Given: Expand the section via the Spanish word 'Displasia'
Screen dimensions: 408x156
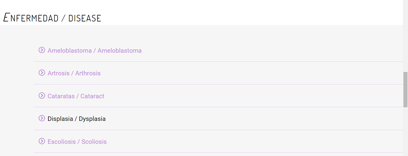Looking at the screenshot, I should click(60, 119).
